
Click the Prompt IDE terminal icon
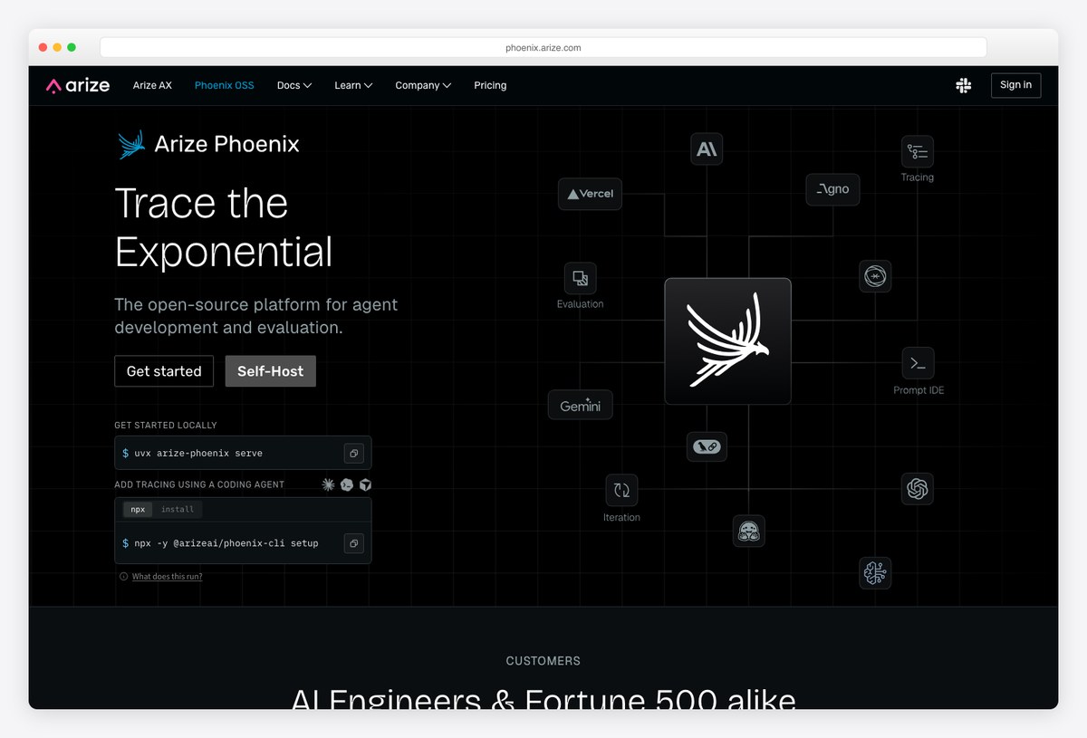tap(918, 363)
